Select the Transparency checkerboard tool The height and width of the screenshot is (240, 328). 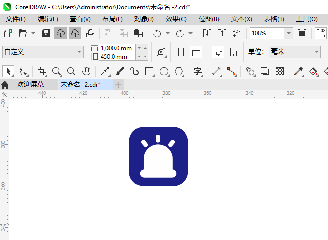coord(280,71)
